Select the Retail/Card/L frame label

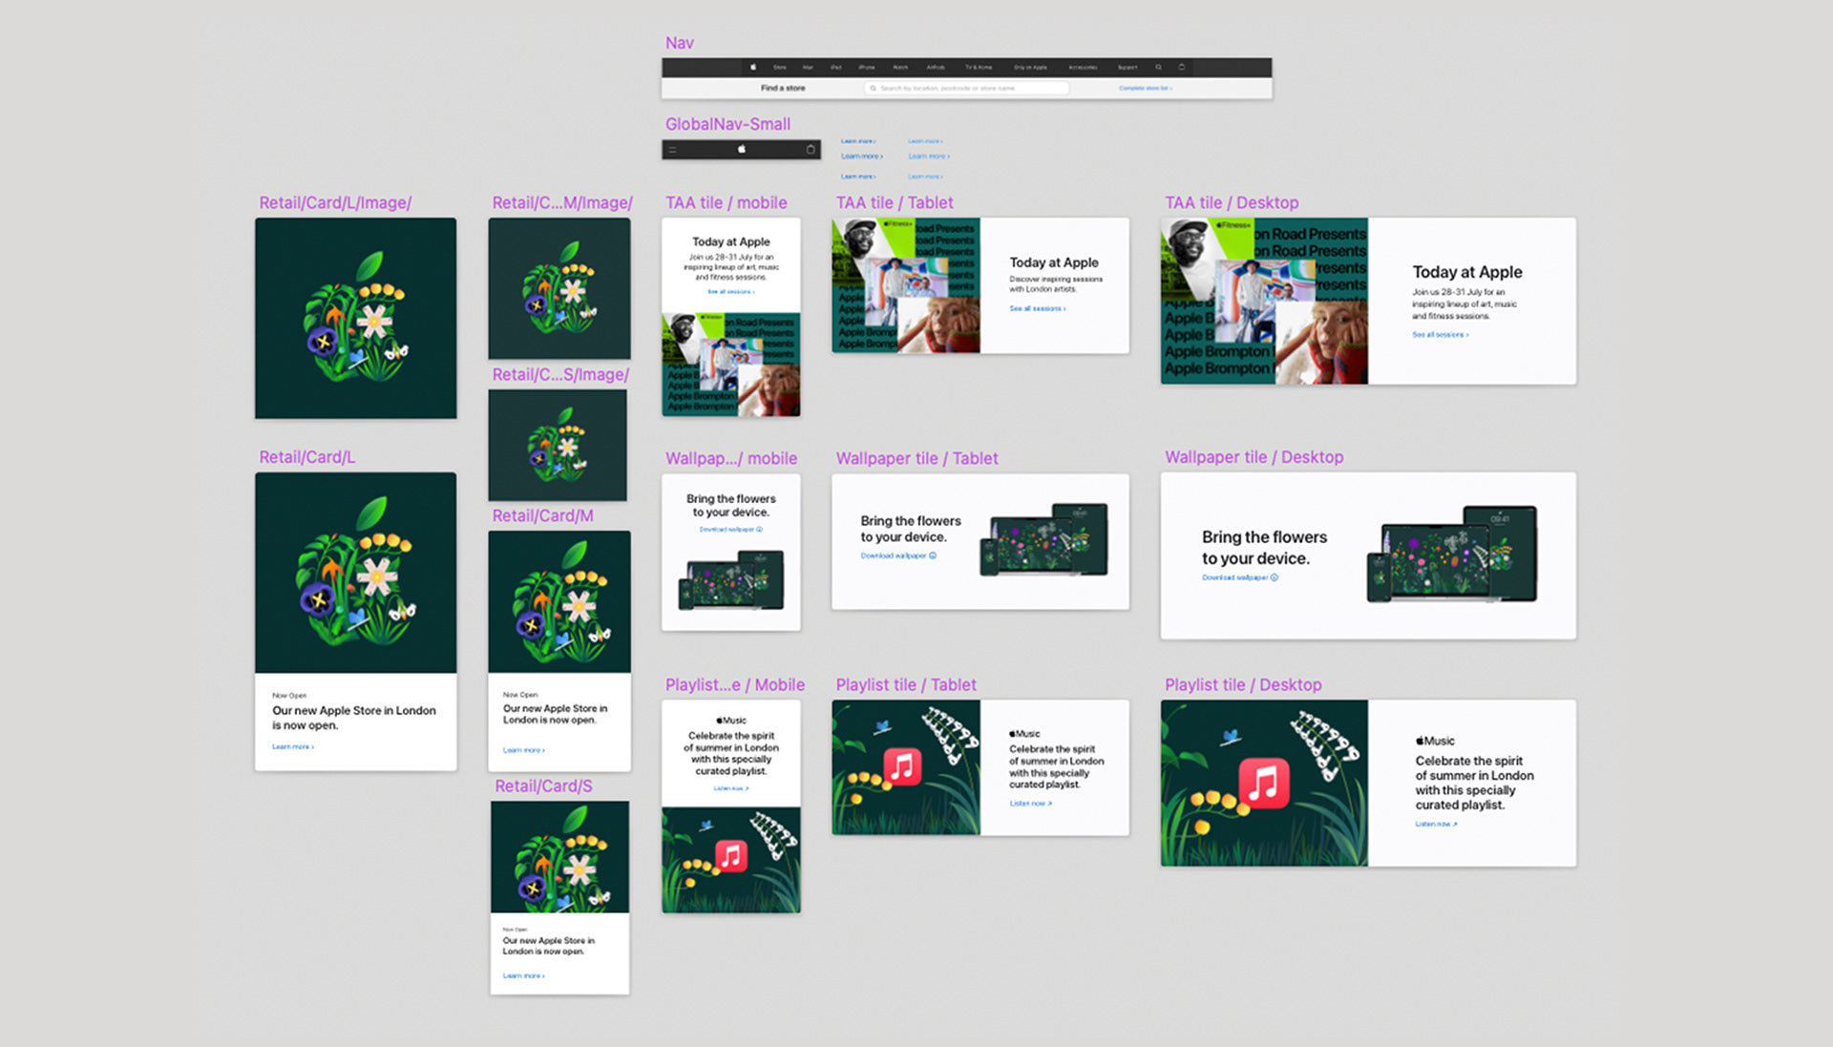pyautogui.click(x=306, y=457)
